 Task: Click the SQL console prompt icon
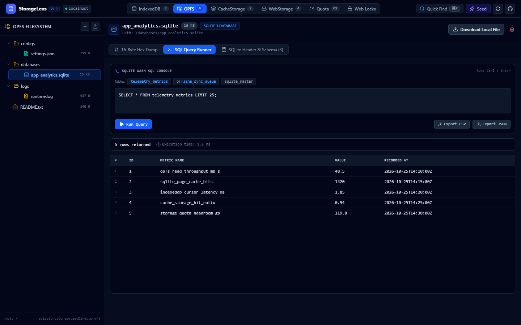(x=117, y=71)
